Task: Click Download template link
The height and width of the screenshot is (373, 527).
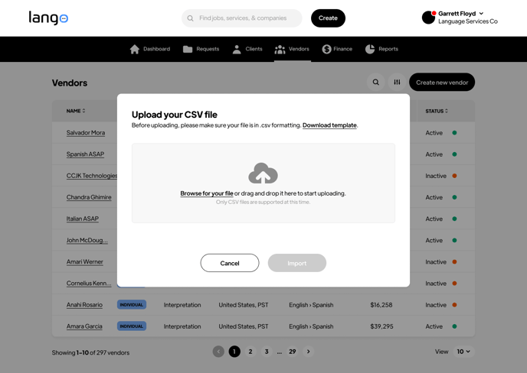Action: coord(329,125)
